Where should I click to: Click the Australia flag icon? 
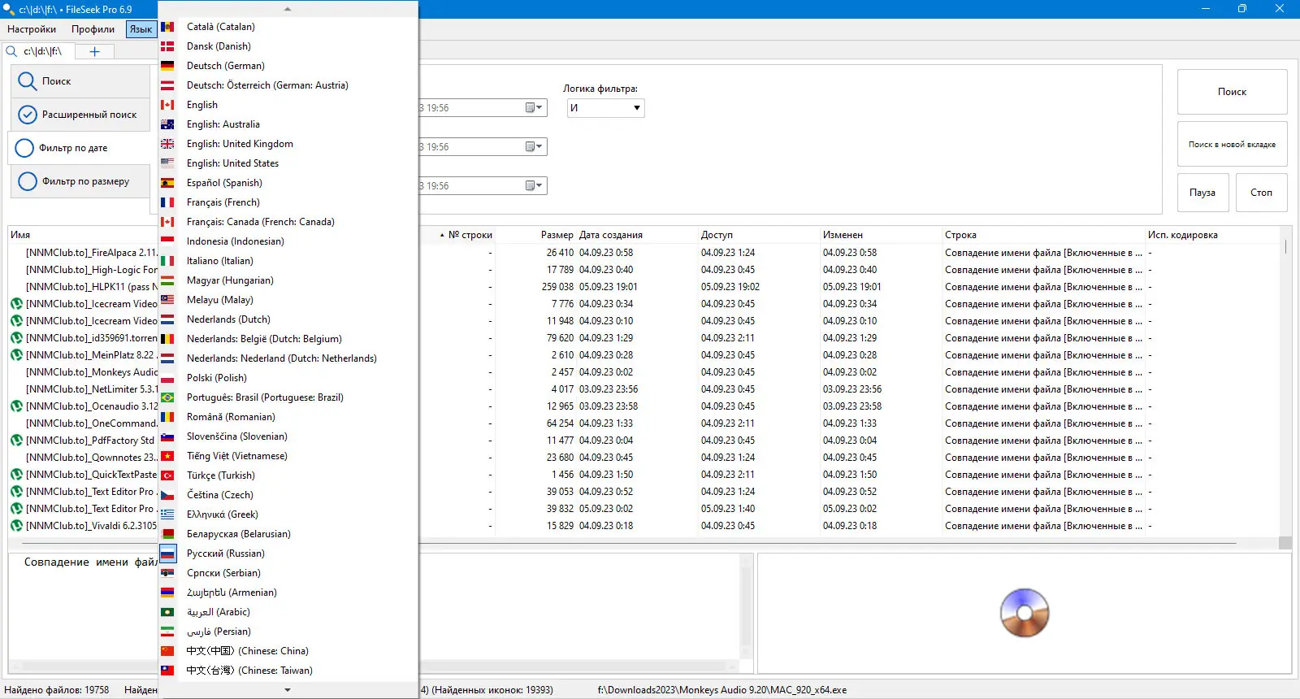tap(167, 124)
